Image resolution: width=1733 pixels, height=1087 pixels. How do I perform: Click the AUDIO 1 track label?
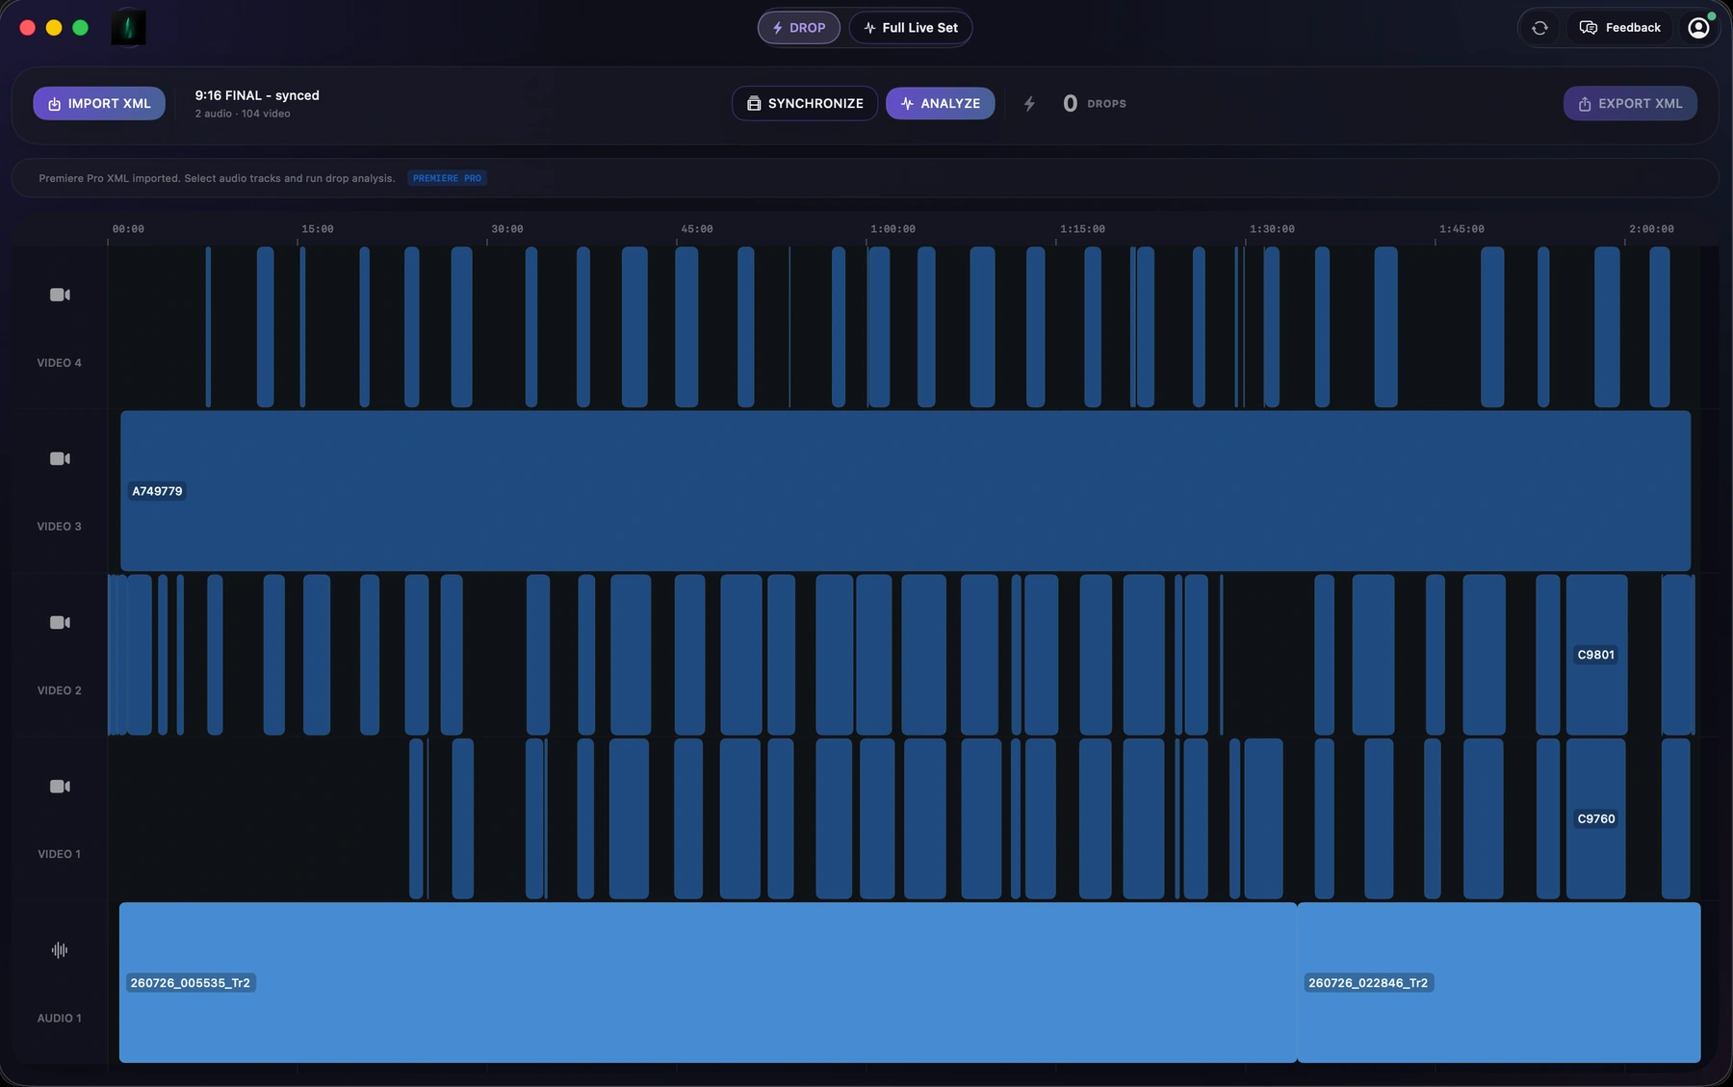(x=60, y=1019)
